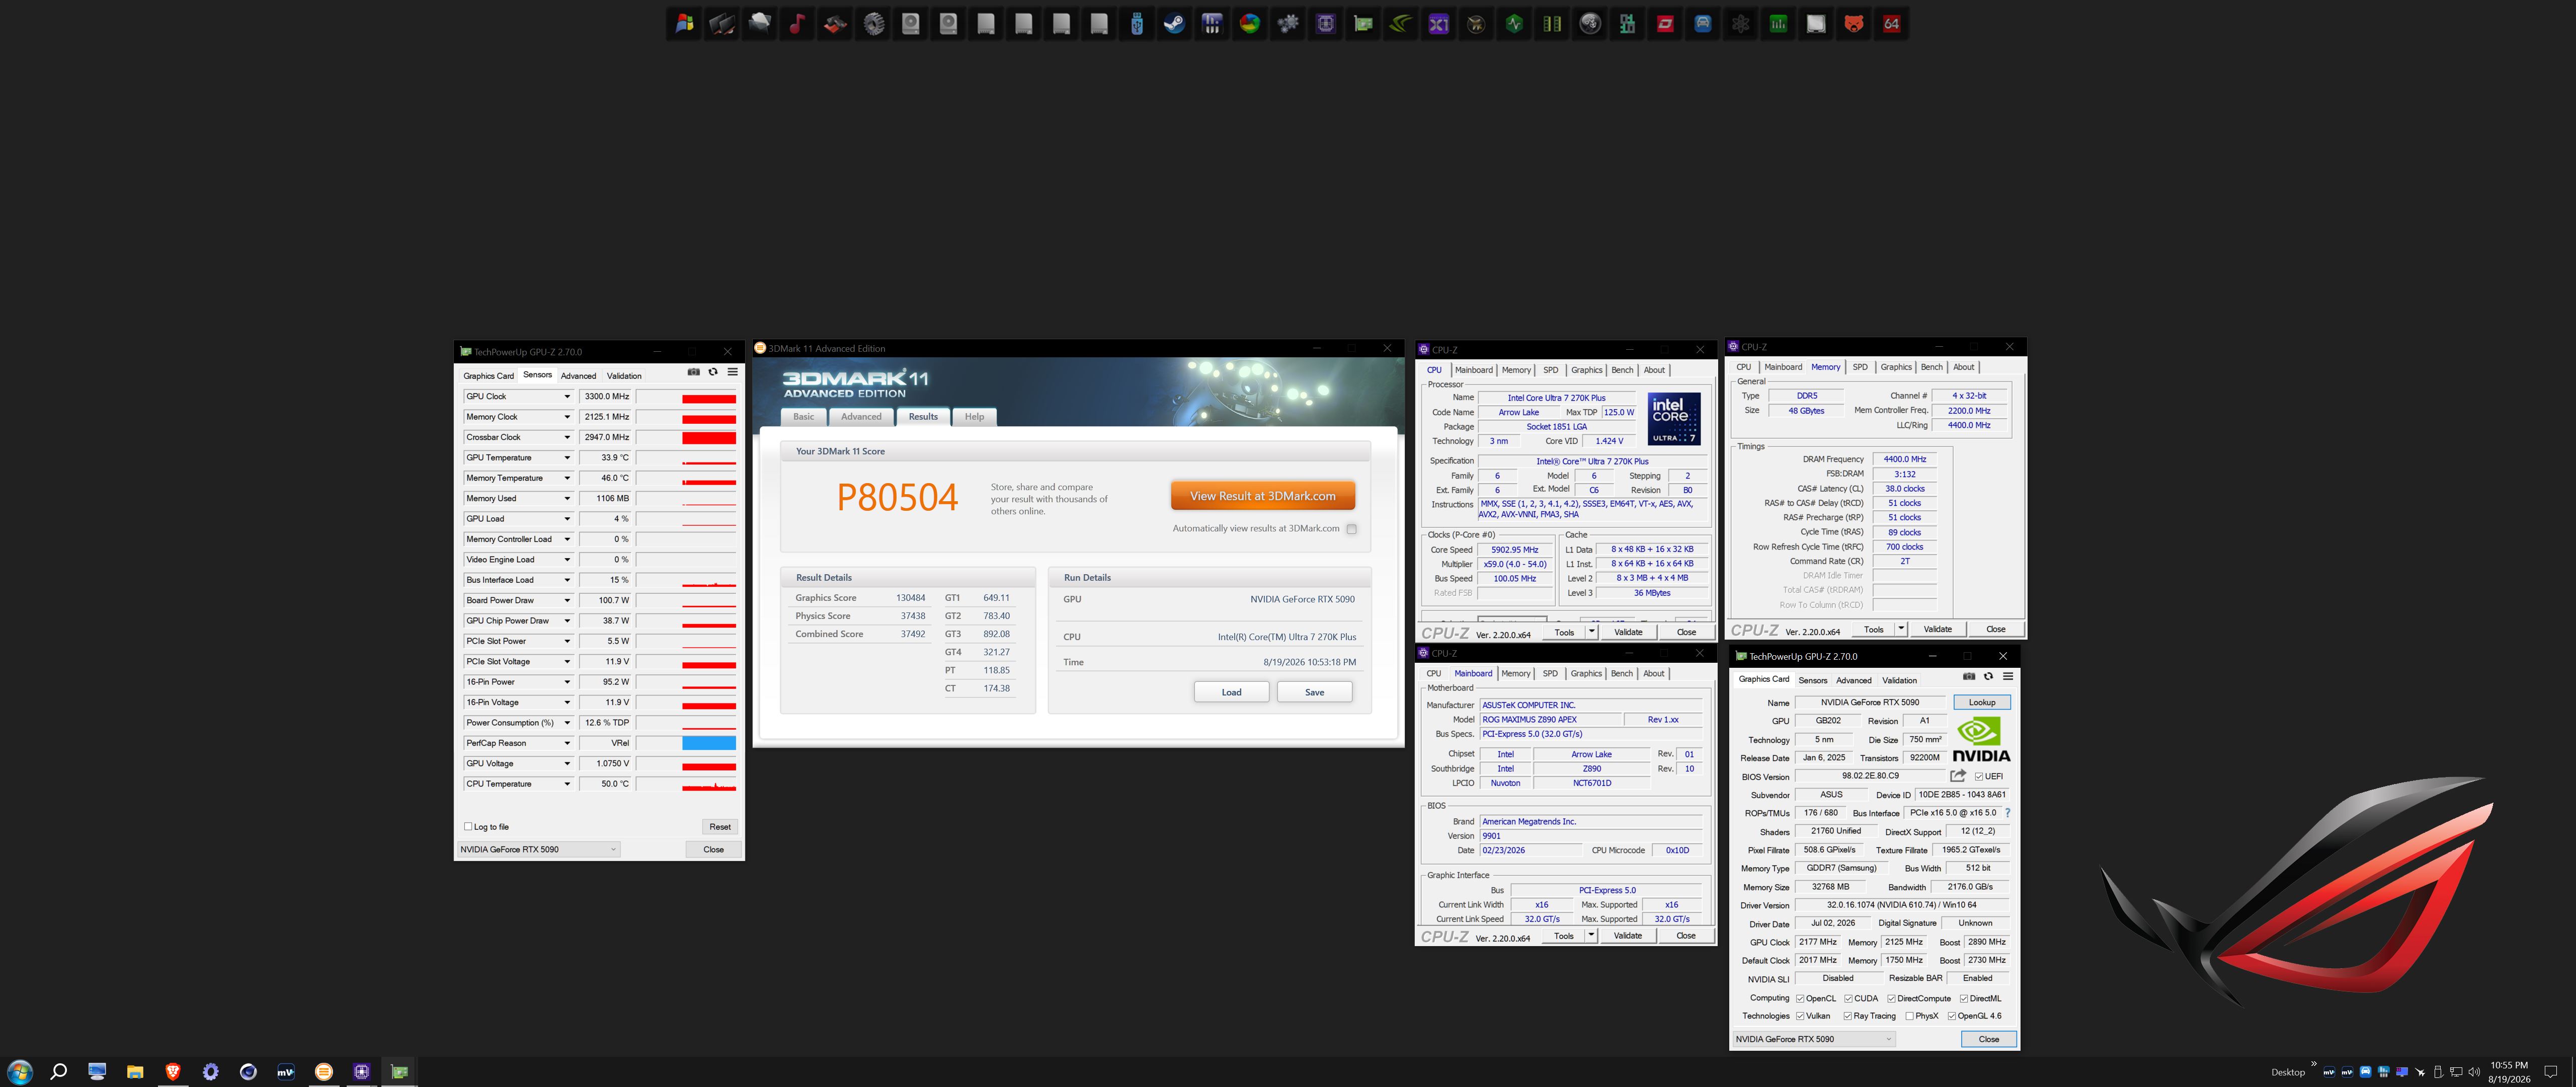This screenshot has height=1087, width=2576.
Task: Refresh sensors in GPU-Z Sensors window
Action: [x=713, y=372]
